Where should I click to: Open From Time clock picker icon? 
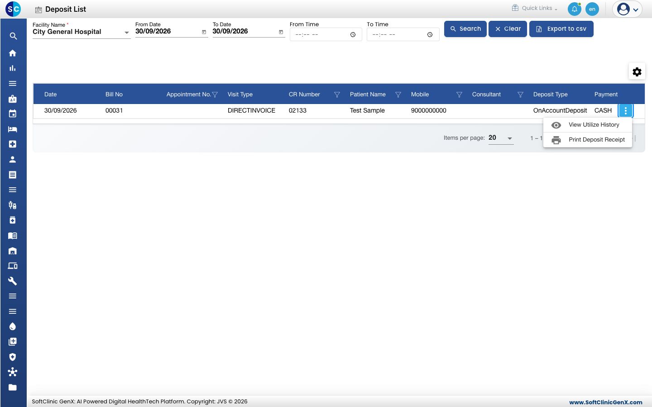353,34
